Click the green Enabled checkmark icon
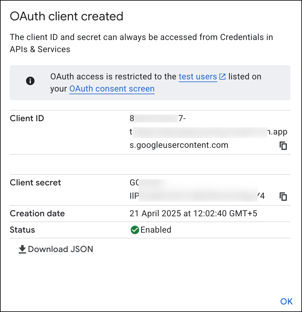The image size is (302, 312). point(135,230)
